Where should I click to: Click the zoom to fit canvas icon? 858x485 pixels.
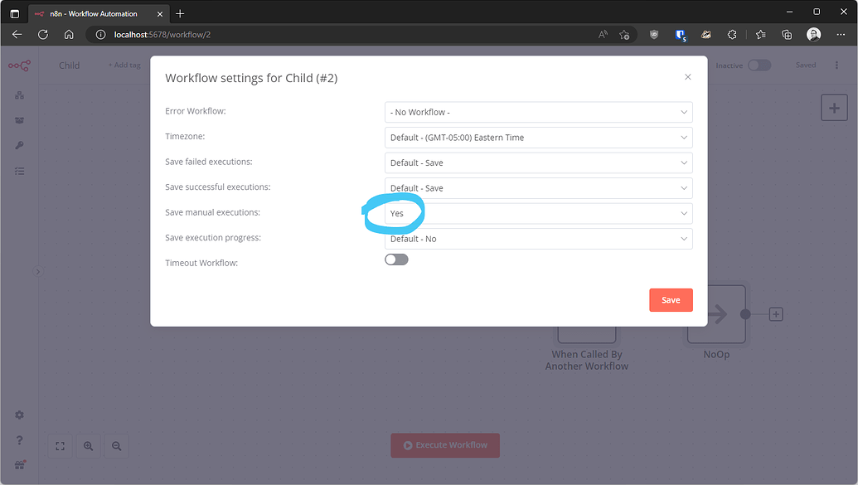tap(59, 446)
